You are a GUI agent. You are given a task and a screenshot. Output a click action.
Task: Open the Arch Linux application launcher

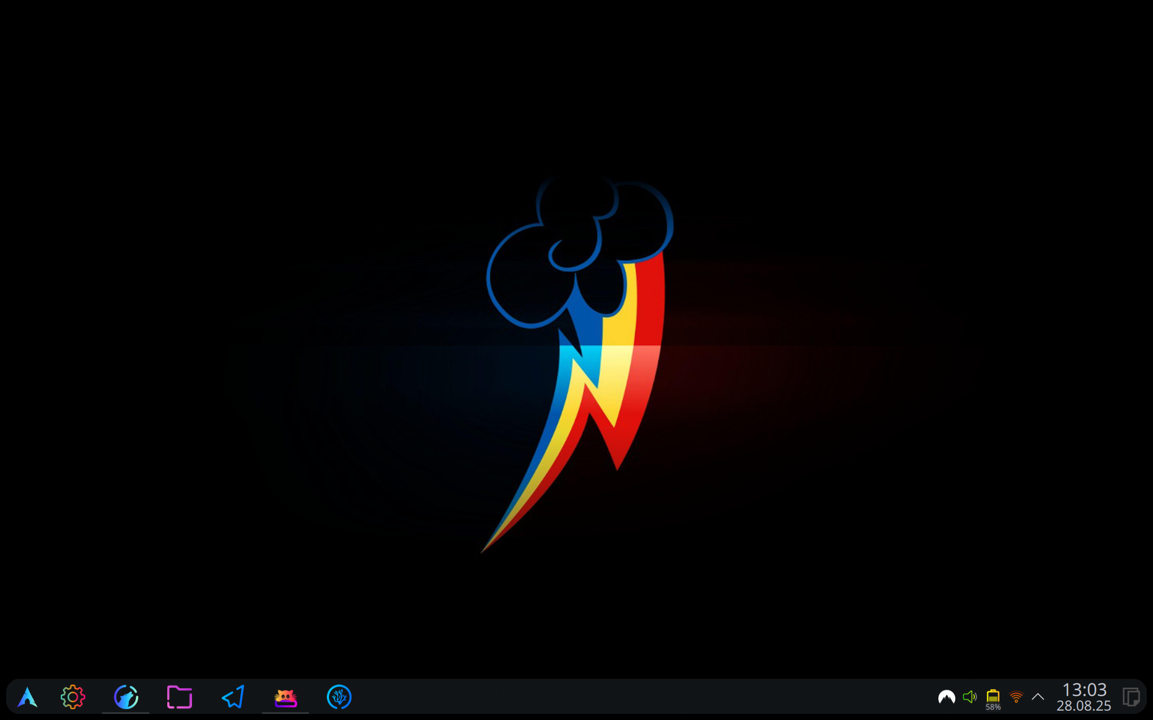[x=27, y=697]
